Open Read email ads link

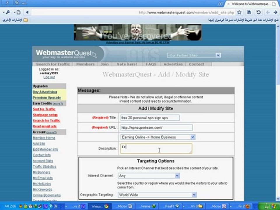pos(45,126)
